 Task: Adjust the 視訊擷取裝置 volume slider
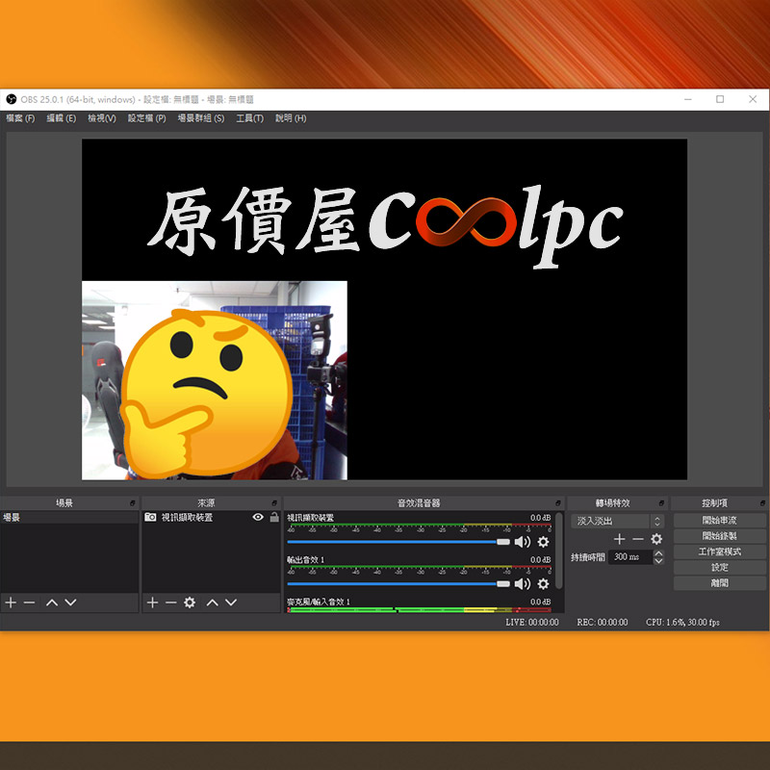click(x=398, y=542)
